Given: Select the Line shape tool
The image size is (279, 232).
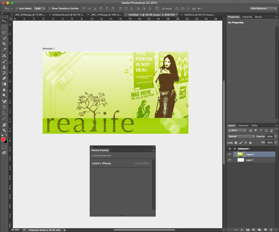Looking at the screenshot, I should [4, 119].
